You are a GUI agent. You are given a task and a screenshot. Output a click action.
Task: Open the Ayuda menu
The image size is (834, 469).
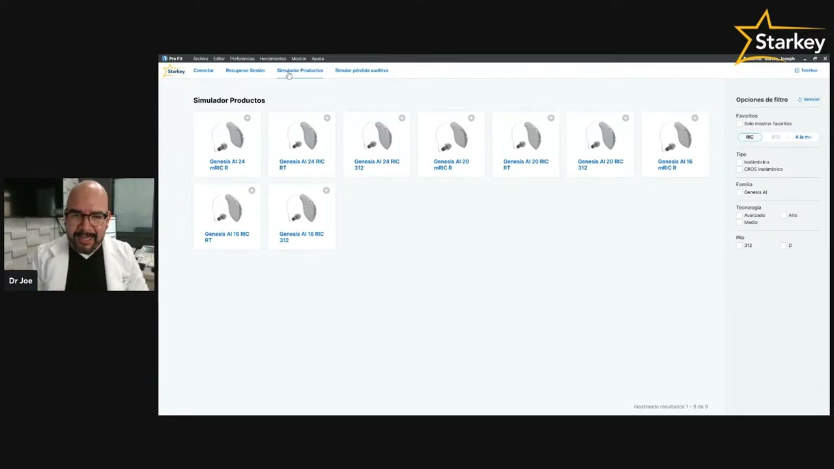(317, 59)
